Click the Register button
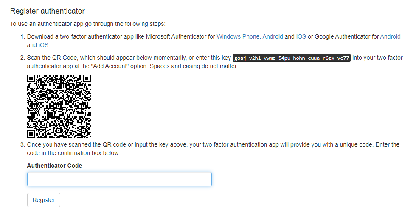 click(44, 200)
